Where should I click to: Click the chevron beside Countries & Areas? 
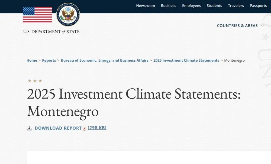tap(262, 25)
